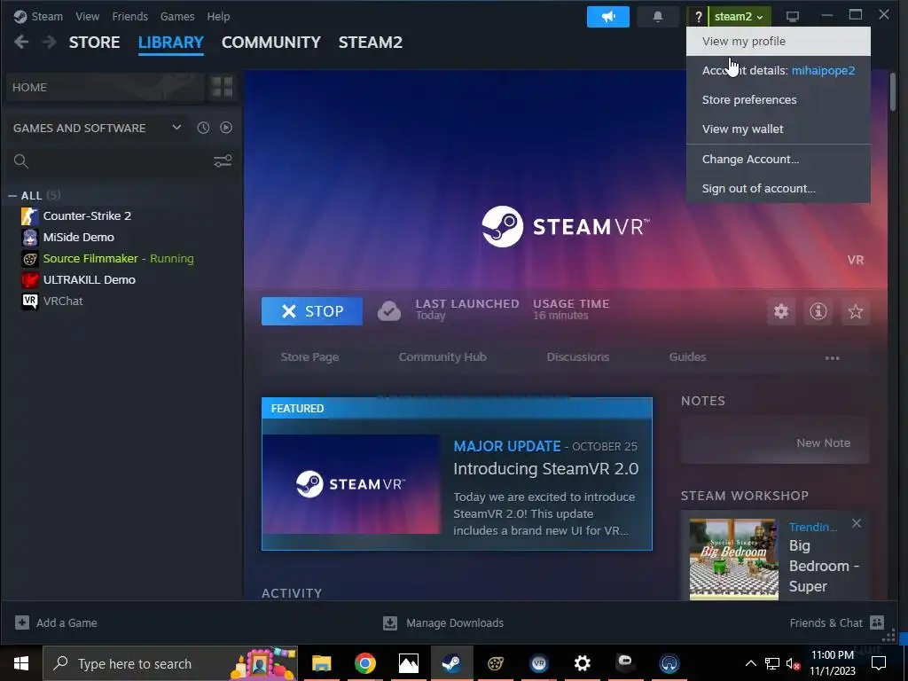The height and width of the screenshot is (681, 908).
Task: Open the Games menu
Action: point(177,16)
